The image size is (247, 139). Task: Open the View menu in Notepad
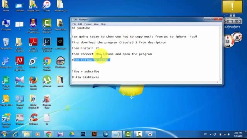[96, 24]
